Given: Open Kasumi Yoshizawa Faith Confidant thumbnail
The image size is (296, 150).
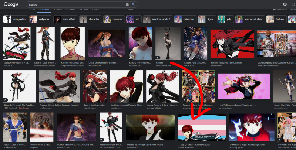Looking at the screenshot, I should (232, 44).
